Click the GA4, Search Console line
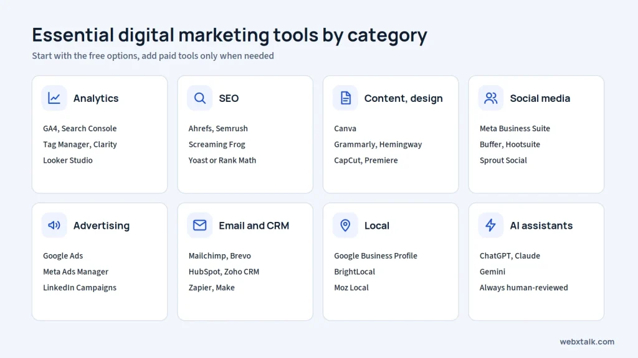Viewport: 638px width, 358px height. 80,128
